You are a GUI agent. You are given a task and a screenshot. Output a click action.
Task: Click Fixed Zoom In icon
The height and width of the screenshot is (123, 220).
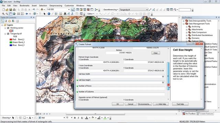point(19,14)
